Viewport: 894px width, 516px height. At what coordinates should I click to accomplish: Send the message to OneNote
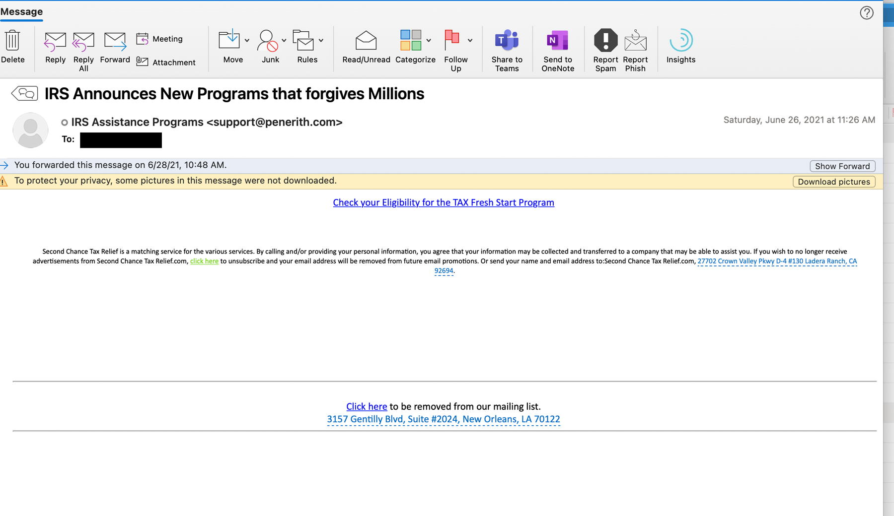(558, 48)
